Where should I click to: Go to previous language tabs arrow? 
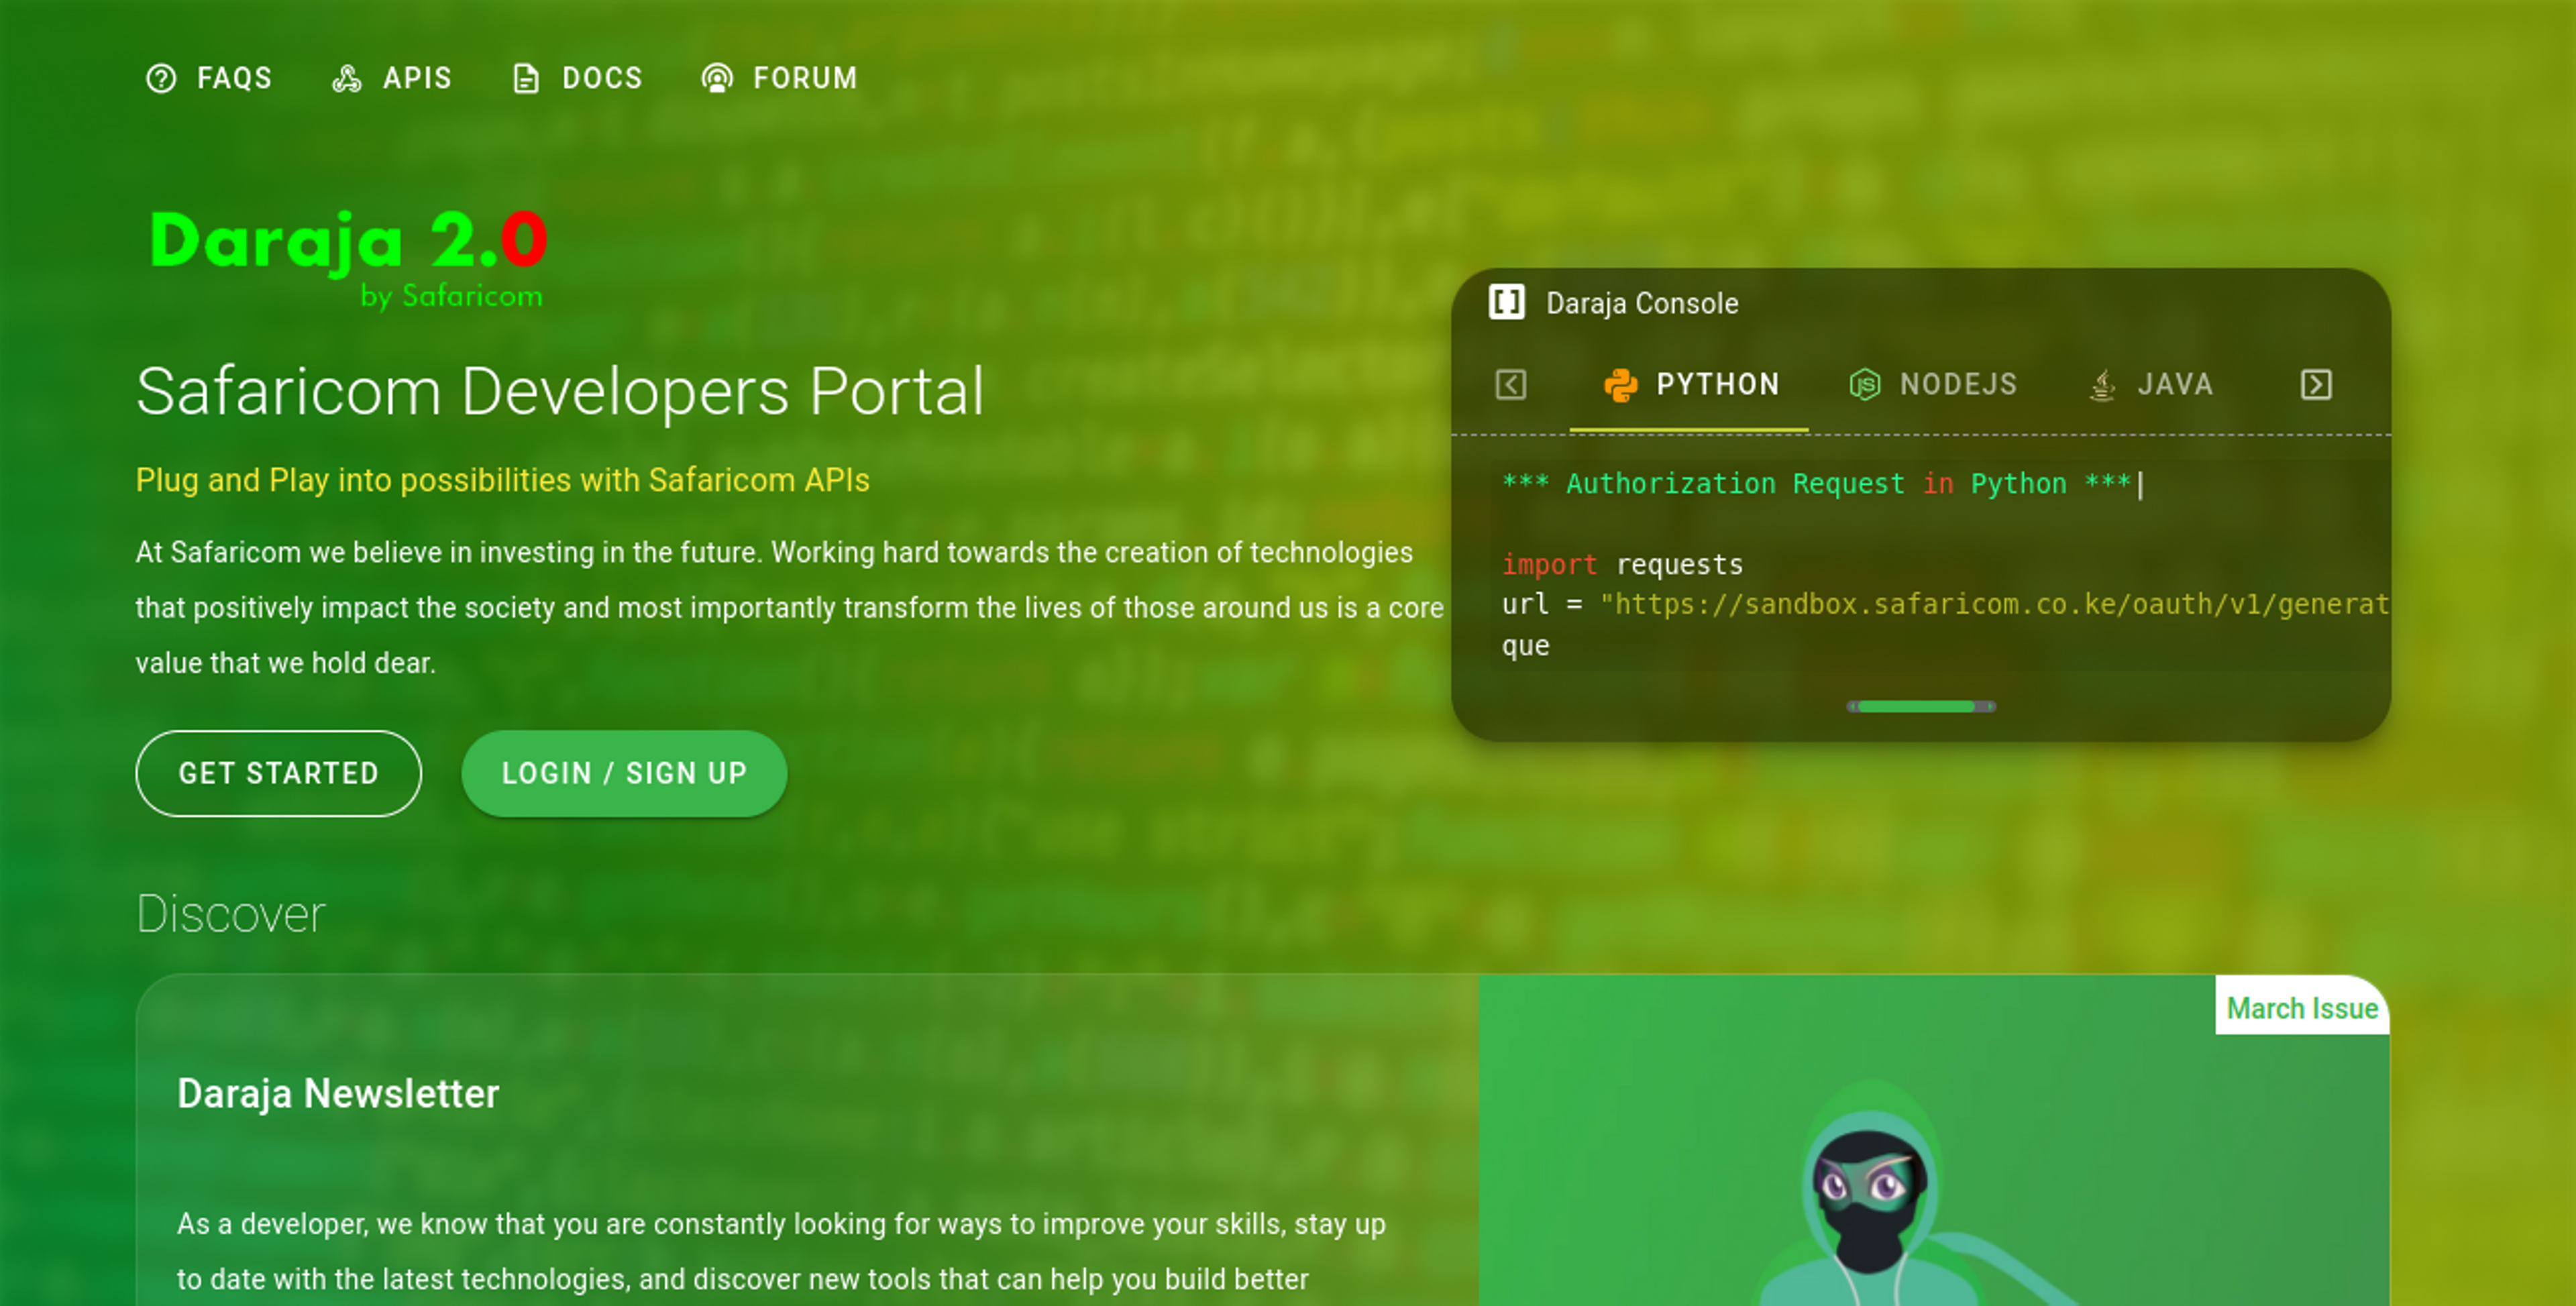pyautogui.click(x=1511, y=385)
